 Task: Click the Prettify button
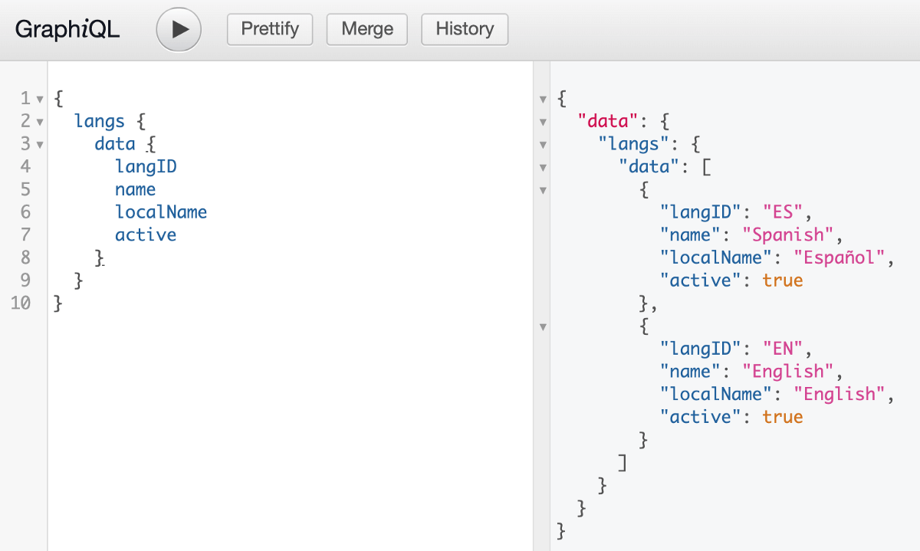pos(269,29)
